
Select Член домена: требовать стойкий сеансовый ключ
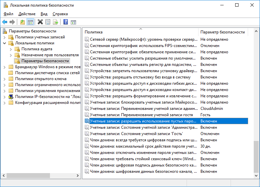(x=166, y=159)
